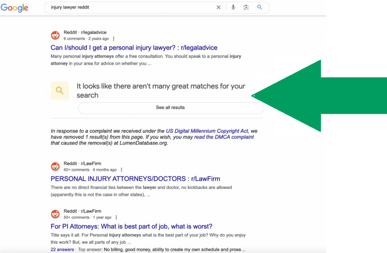Viewport: 387px width, 253px height.
Task: Click Reddit icon for r/legaladvice result
Action: [55, 35]
